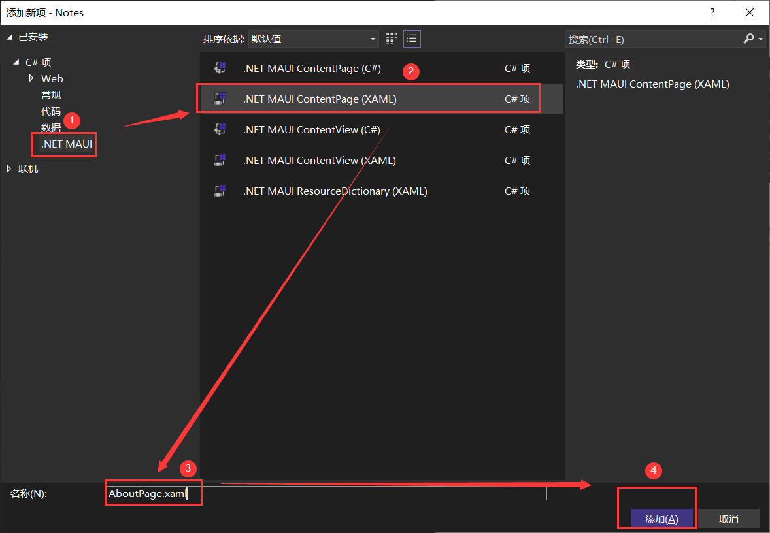Click the 添加(A) button
770x533 pixels.
[x=661, y=519]
